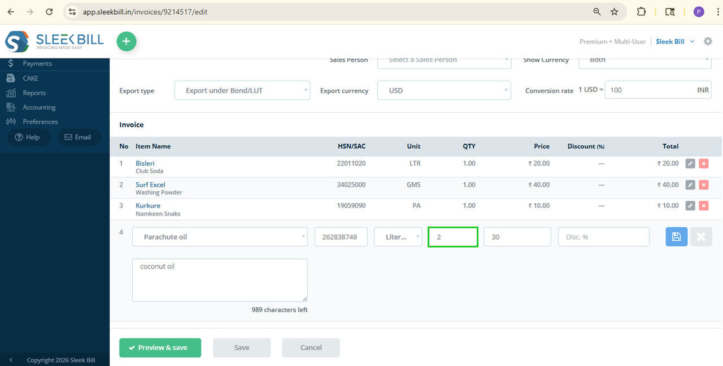The height and width of the screenshot is (366, 723).
Task: Click the zoom magnifier in the address bar
Action: (x=597, y=11)
